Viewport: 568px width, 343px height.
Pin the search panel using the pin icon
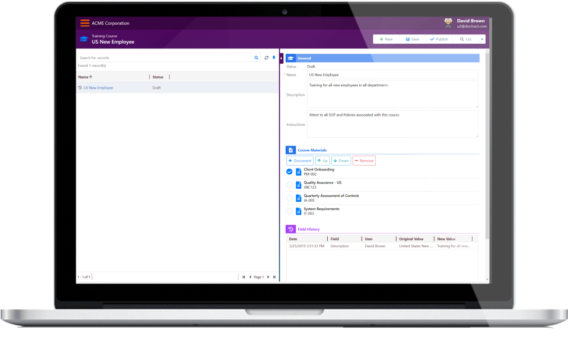click(x=274, y=58)
